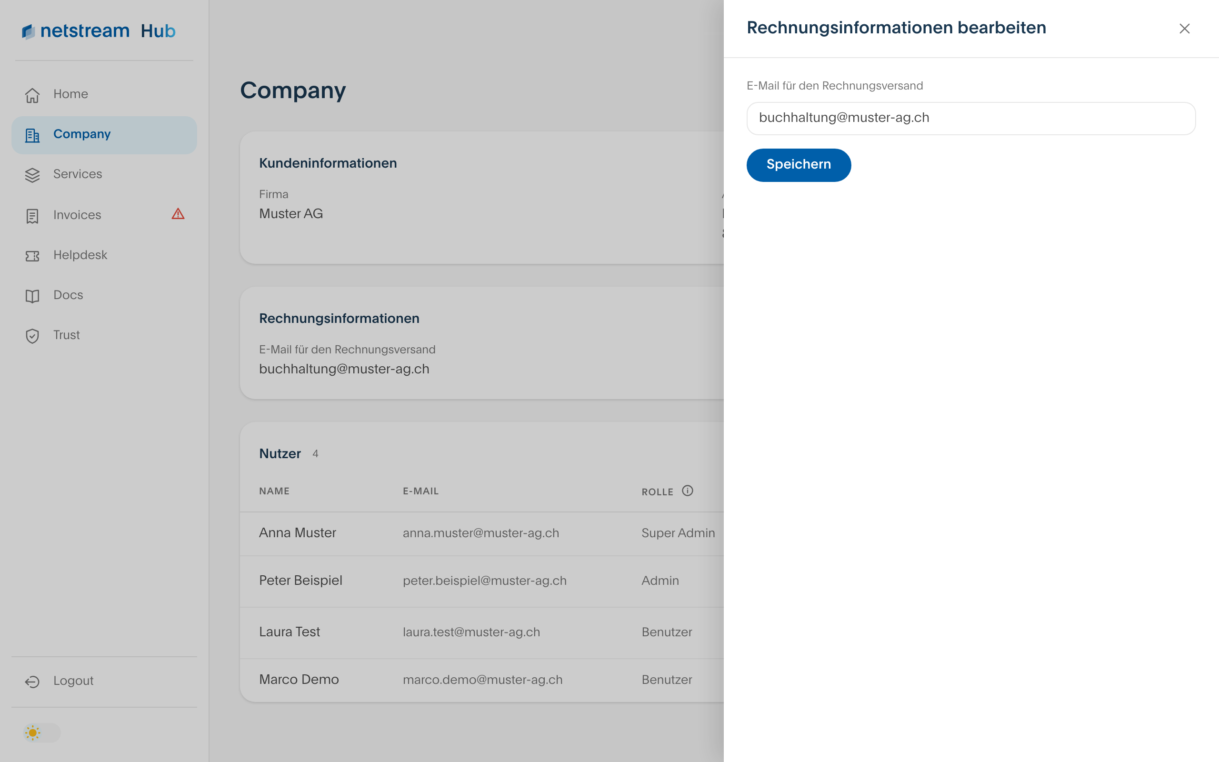The height and width of the screenshot is (762, 1219).
Task: Click the Home house icon
Action: tap(32, 95)
